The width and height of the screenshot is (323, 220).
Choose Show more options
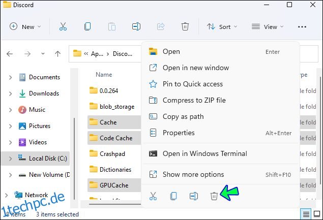220,174
